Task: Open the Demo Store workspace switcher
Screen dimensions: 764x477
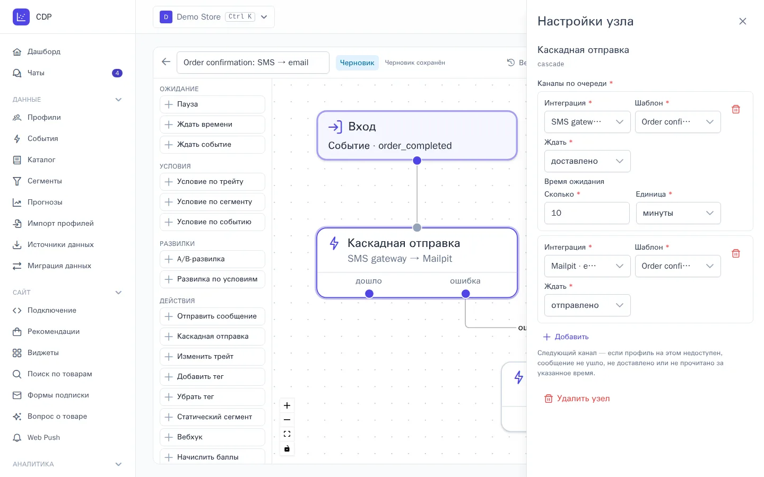Action: 214,17
